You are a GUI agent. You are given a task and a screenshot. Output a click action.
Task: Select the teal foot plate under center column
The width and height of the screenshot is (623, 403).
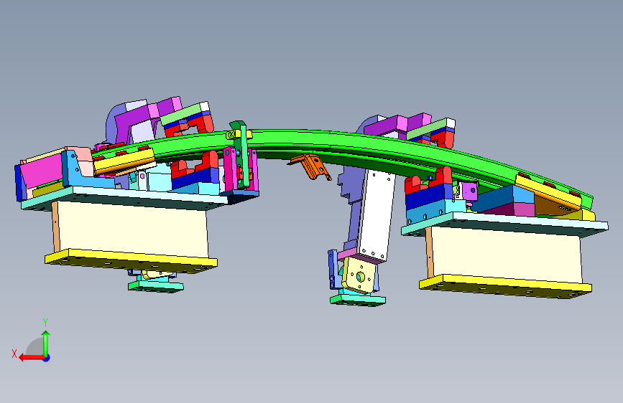[x=358, y=299]
